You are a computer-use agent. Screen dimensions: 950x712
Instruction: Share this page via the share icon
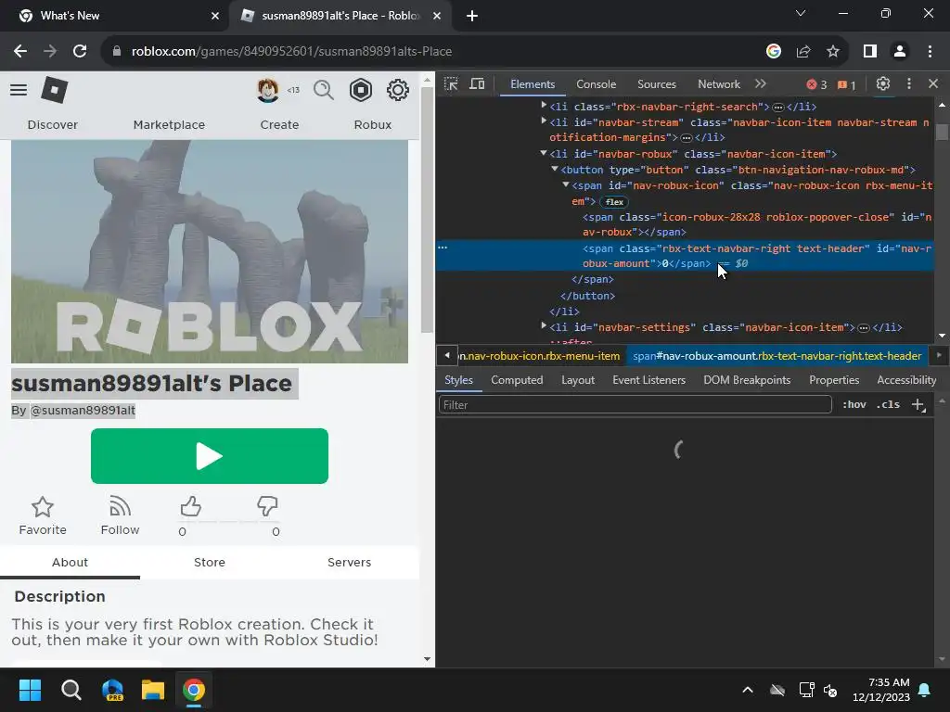pos(803,52)
